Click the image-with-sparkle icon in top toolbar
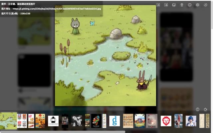Viewport: 213px width, 133px height. [x=174, y=5]
